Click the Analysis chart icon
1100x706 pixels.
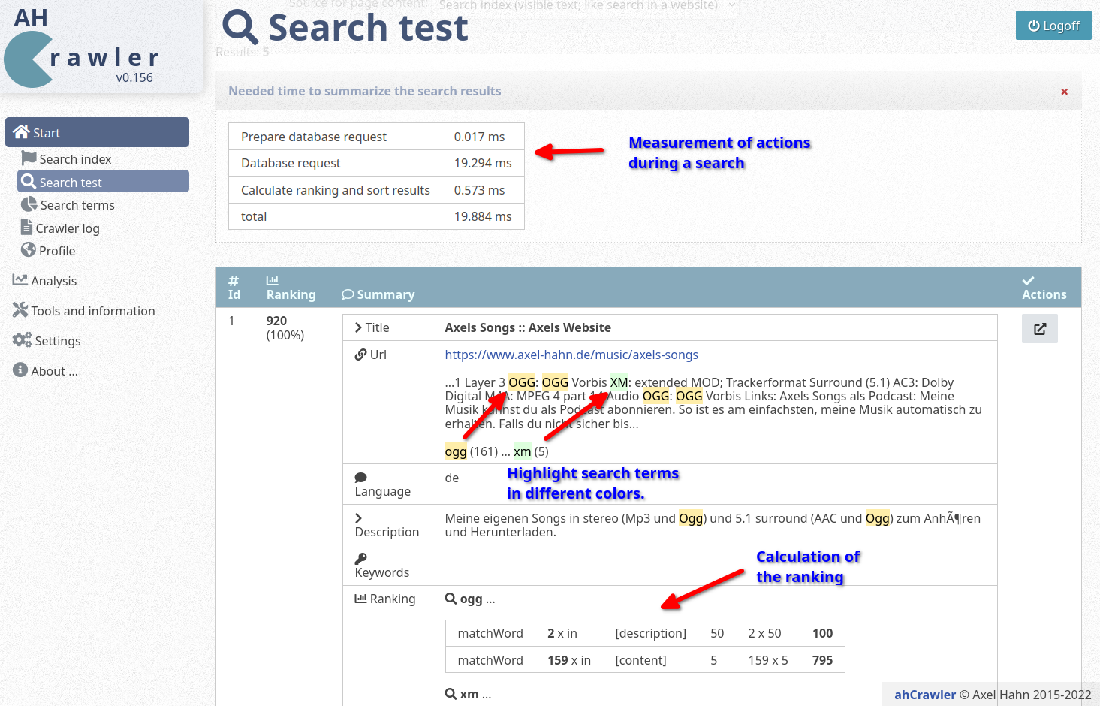[20, 279]
